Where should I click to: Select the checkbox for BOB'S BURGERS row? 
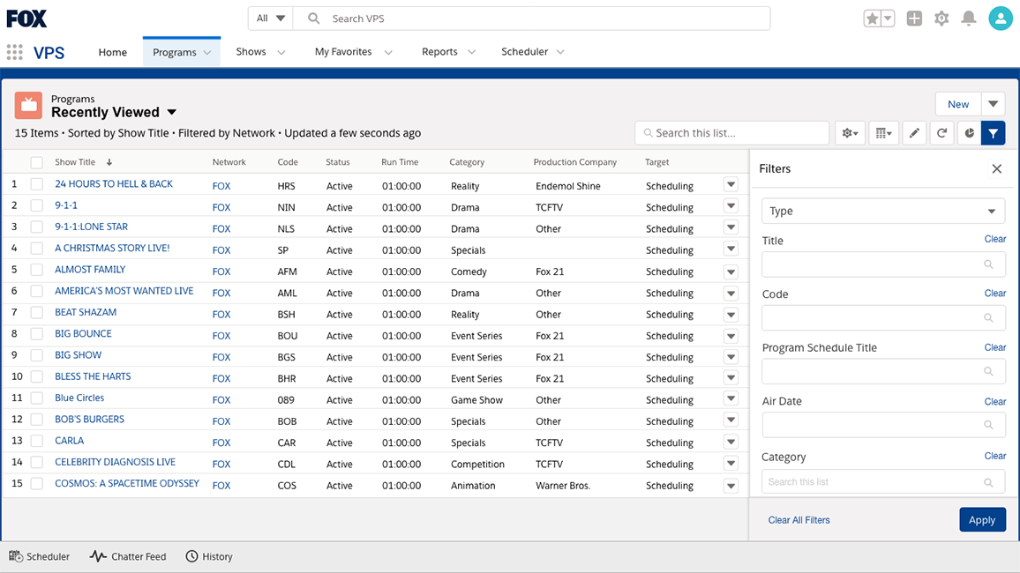(36, 420)
